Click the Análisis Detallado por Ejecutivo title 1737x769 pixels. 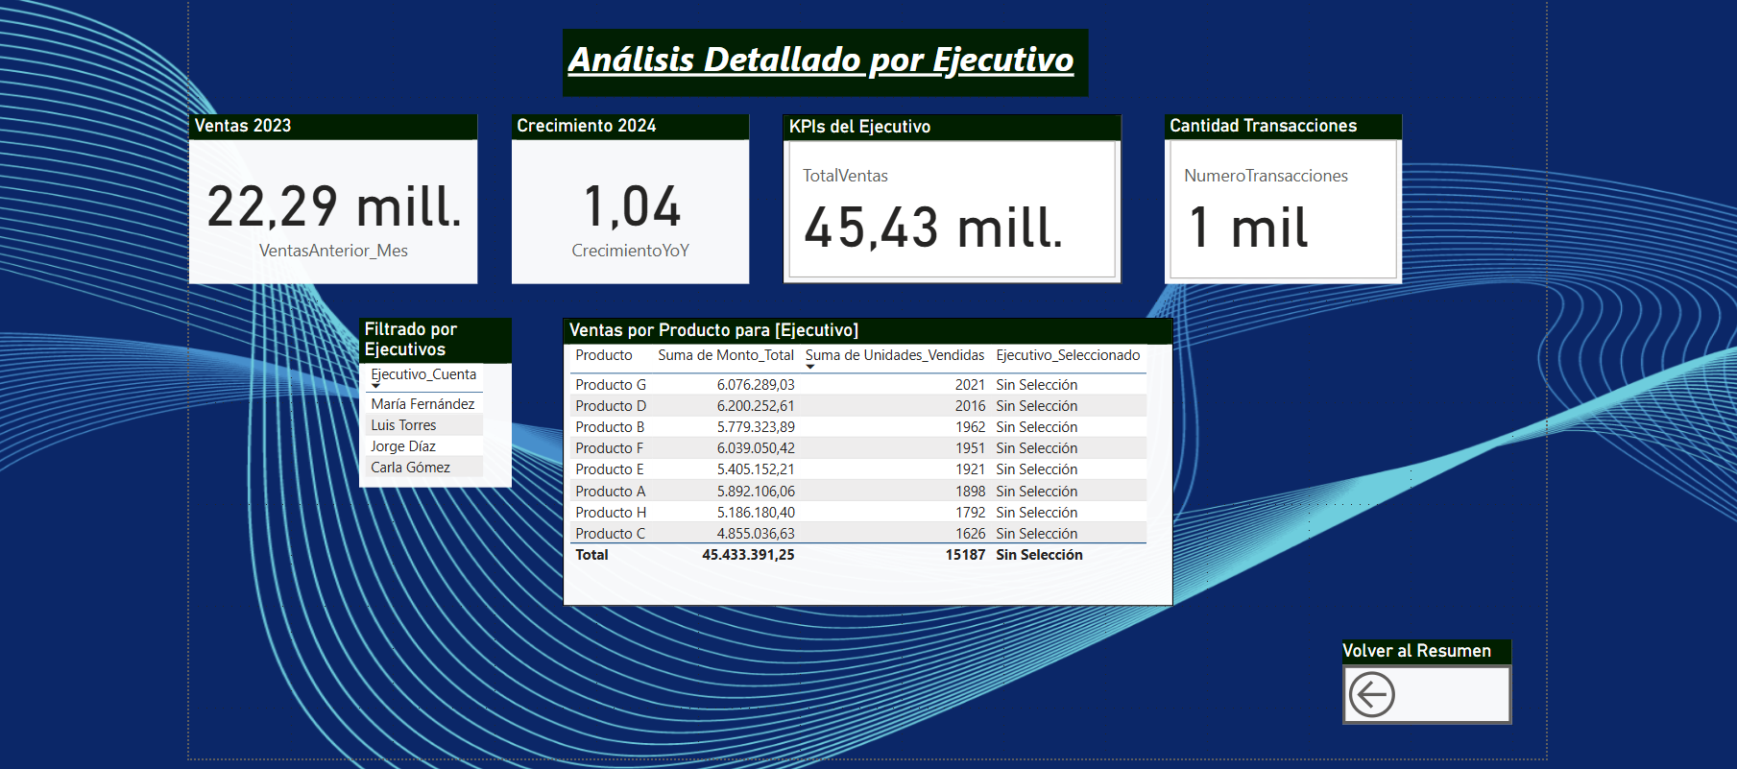pos(821,60)
